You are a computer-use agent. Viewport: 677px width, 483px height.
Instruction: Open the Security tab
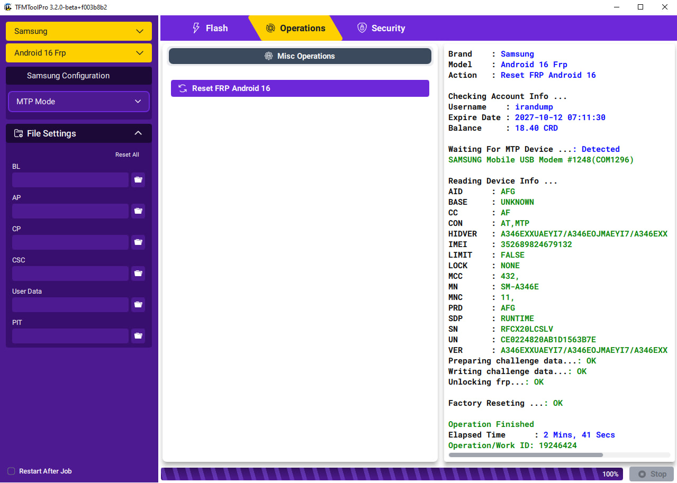(381, 29)
